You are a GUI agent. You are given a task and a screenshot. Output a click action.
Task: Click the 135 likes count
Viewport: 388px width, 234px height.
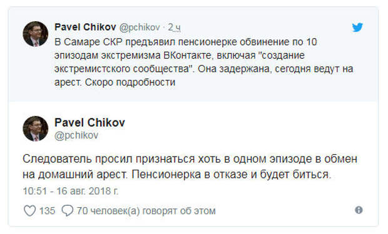47,211
